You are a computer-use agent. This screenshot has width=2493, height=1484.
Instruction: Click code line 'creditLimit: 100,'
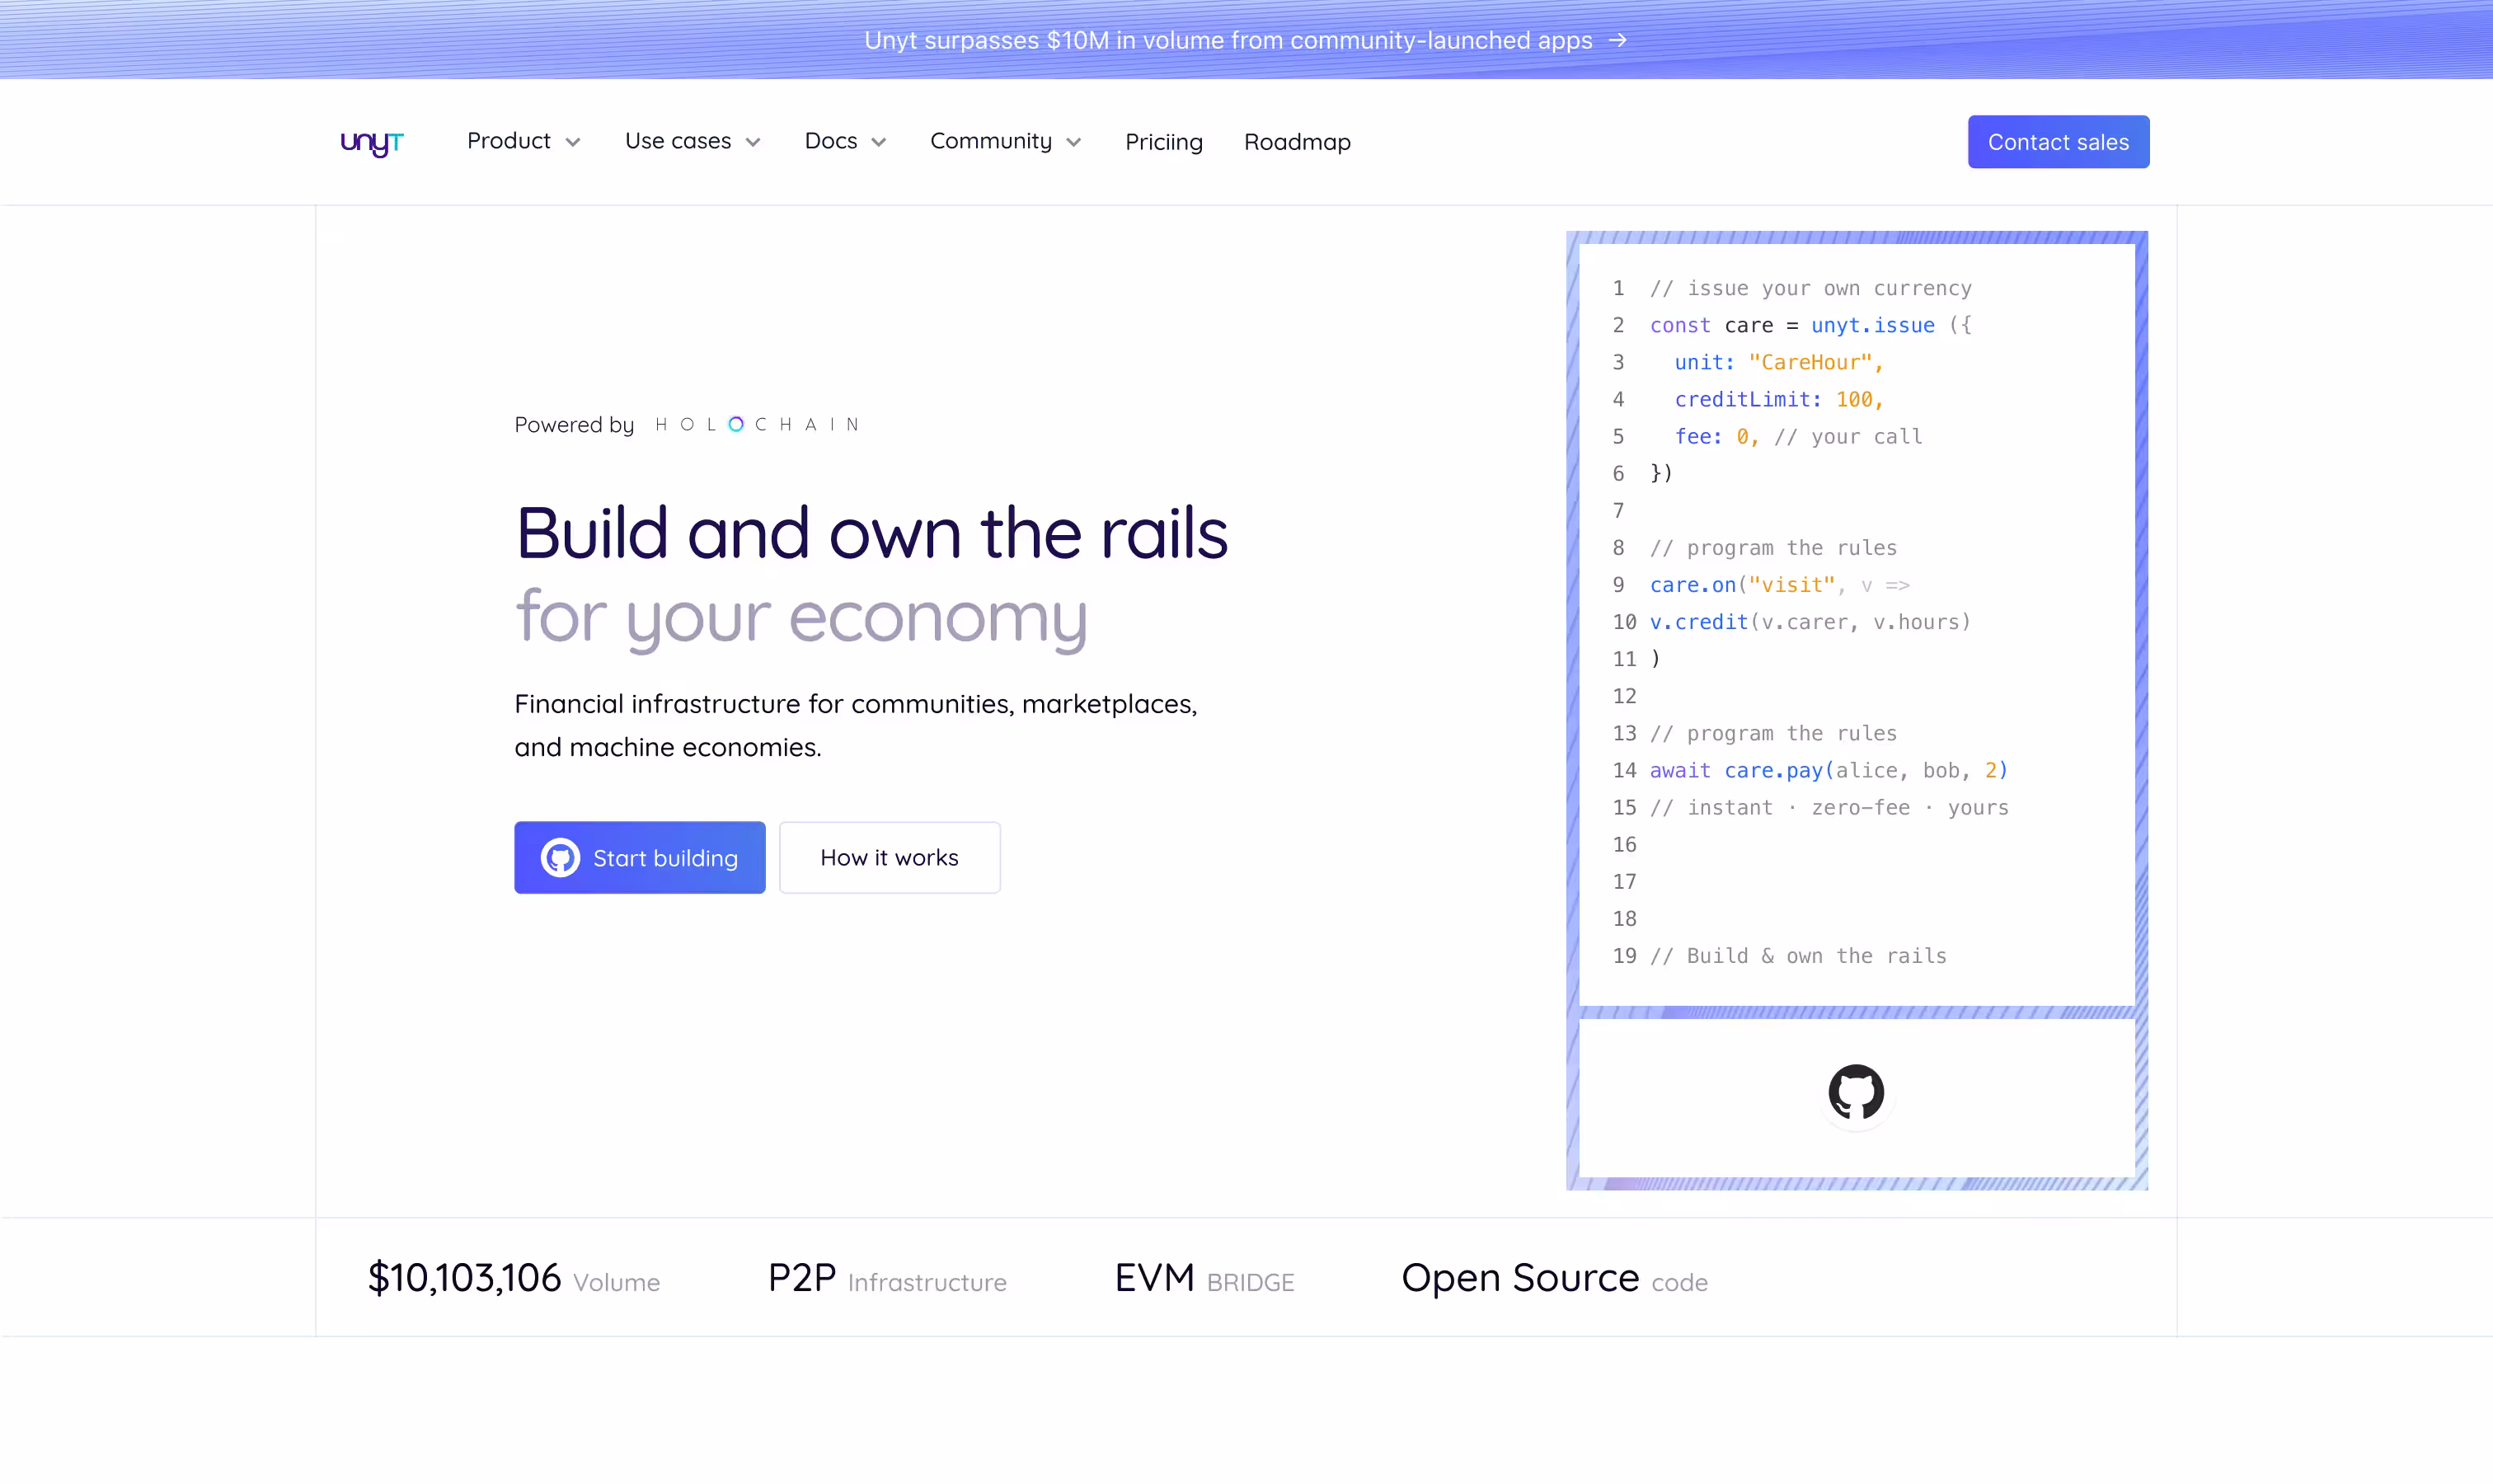point(1779,399)
